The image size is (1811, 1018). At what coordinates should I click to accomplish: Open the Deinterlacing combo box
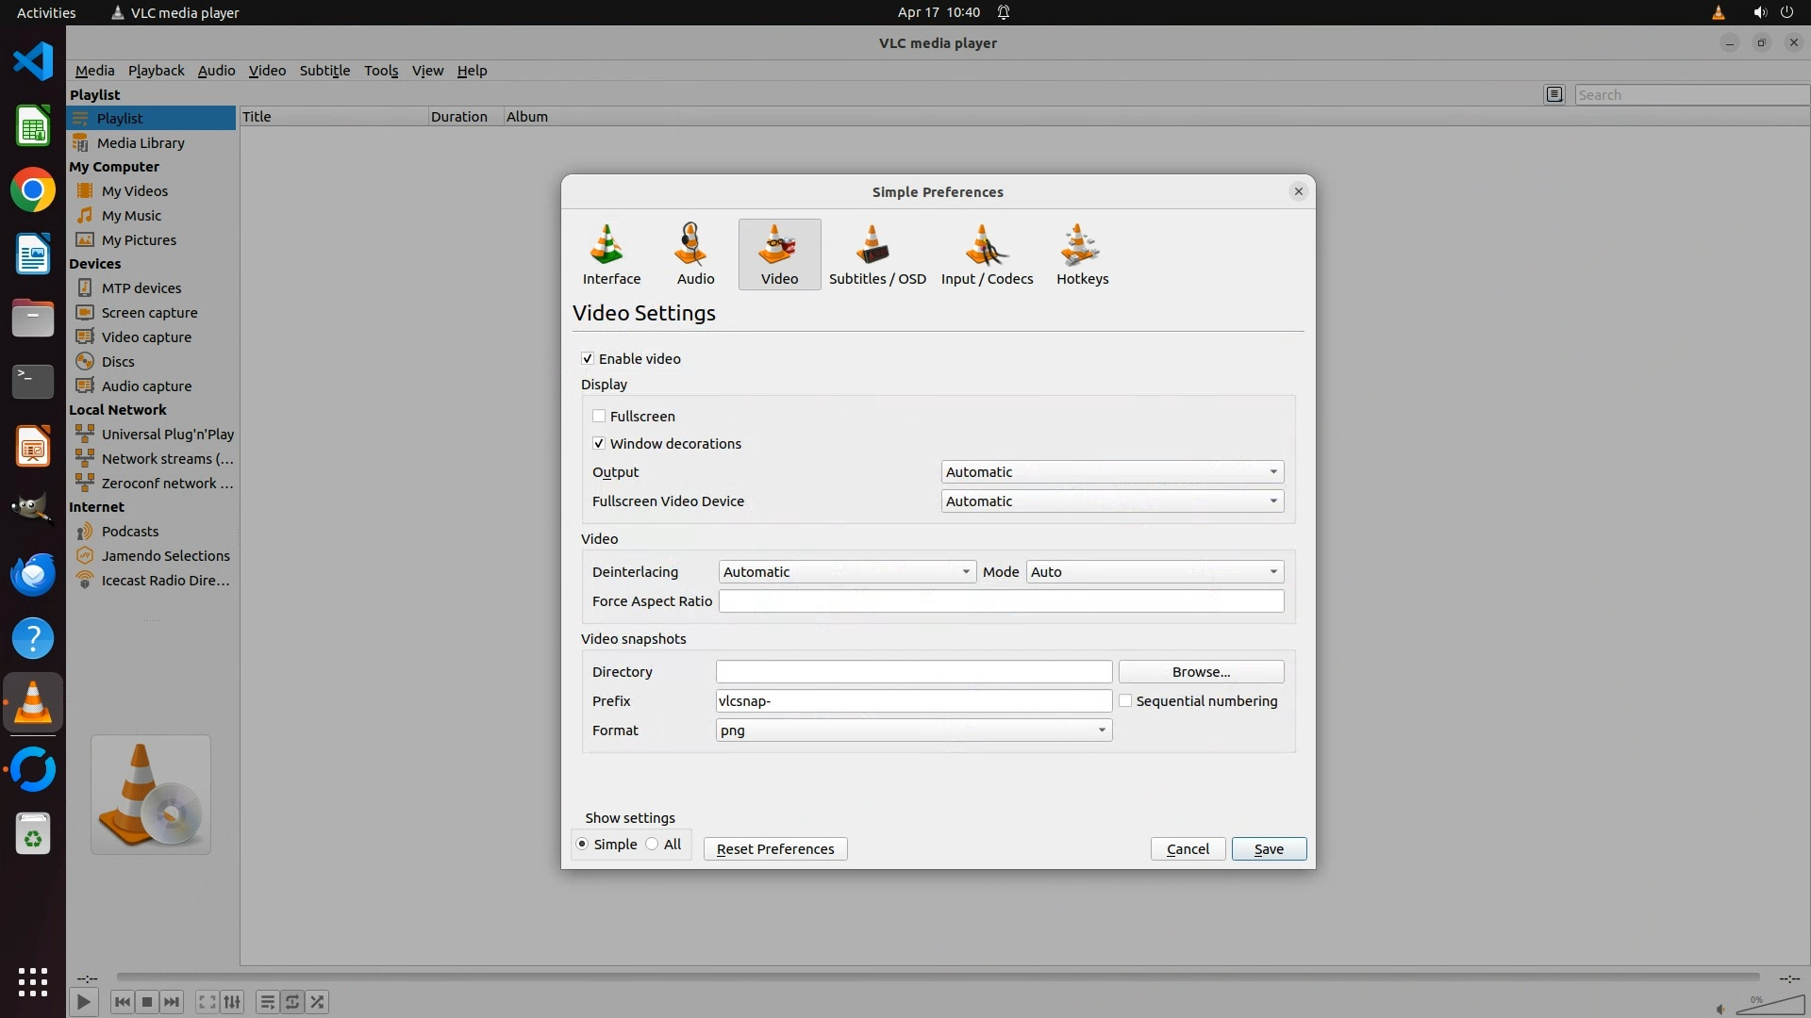[846, 571]
